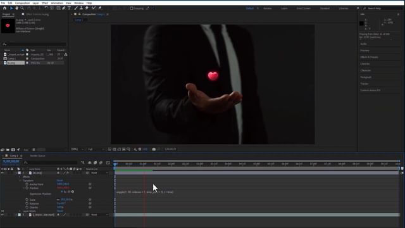Show more workspaces via double-arrow

(358, 8)
